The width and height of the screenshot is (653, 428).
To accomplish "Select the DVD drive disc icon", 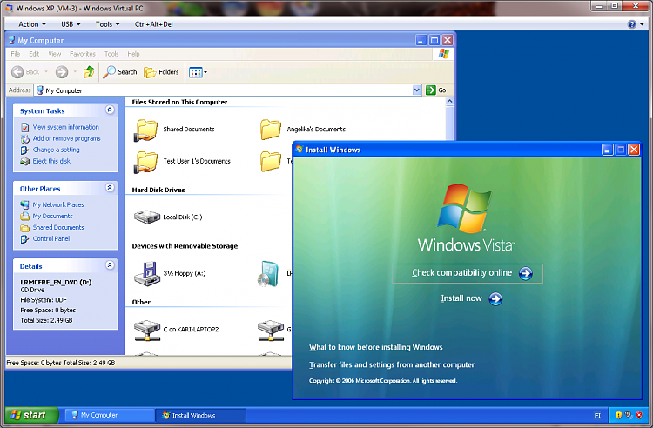I will [x=269, y=274].
